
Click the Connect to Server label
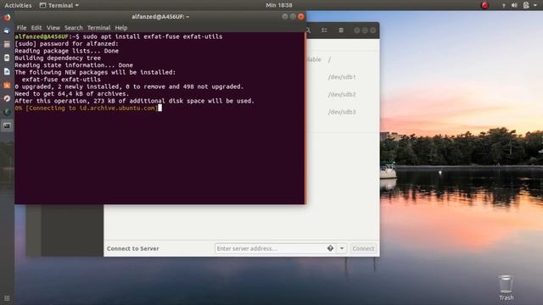(132, 248)
